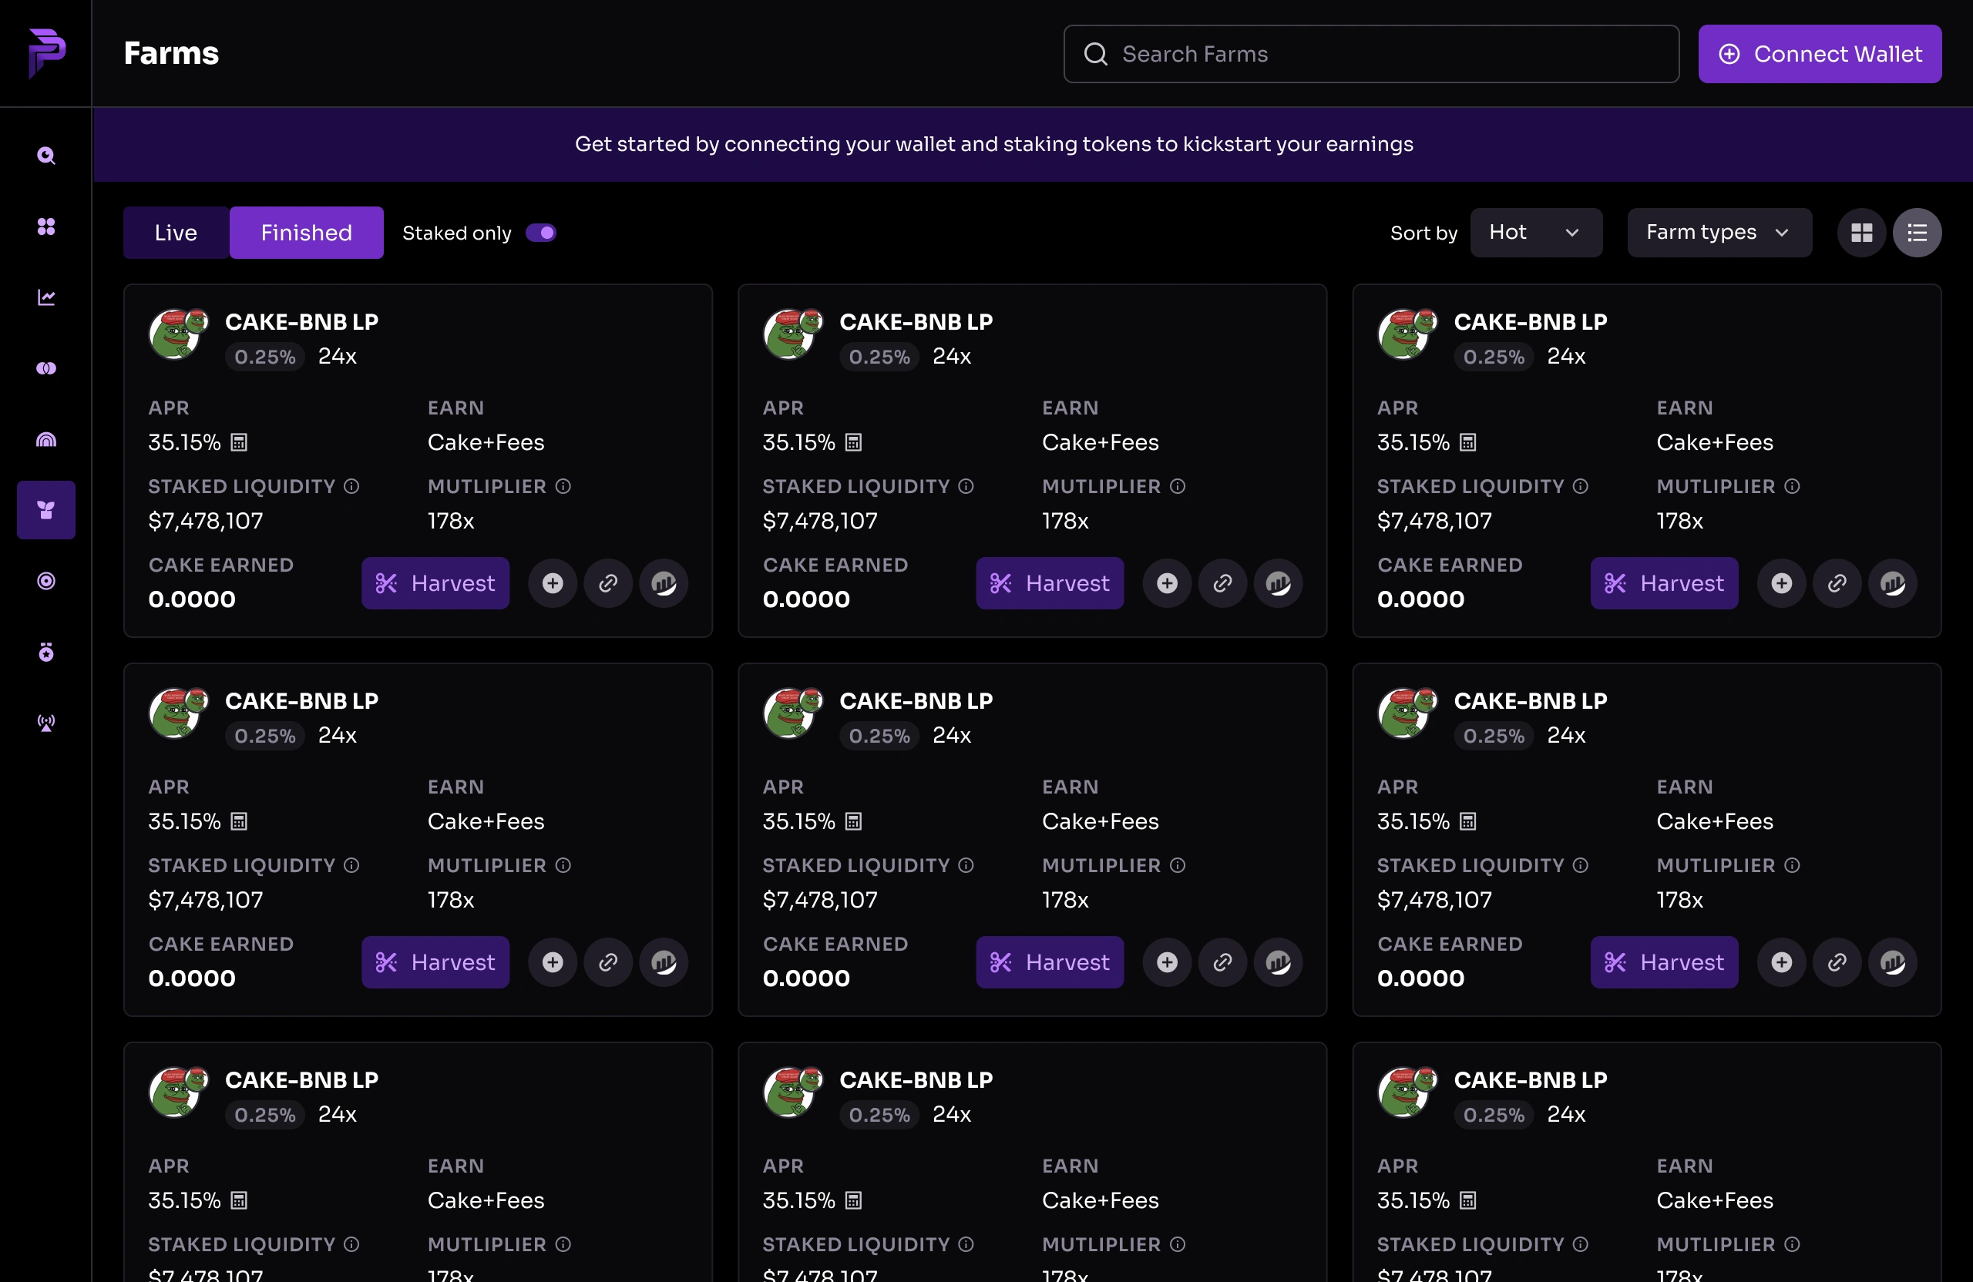1973x1282 pixels.
Task: Switch to the Live tab
Action: pos(176,233)
